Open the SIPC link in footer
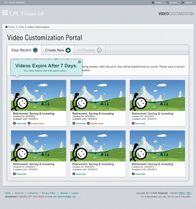This screenshot has height=209, width=196. [189, 193]
